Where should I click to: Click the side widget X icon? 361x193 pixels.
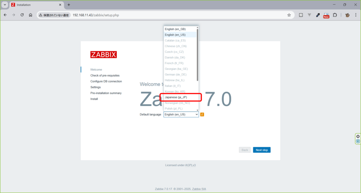[358, 136]
